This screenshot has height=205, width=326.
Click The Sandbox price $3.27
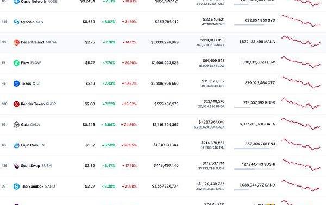pos(90,187)
